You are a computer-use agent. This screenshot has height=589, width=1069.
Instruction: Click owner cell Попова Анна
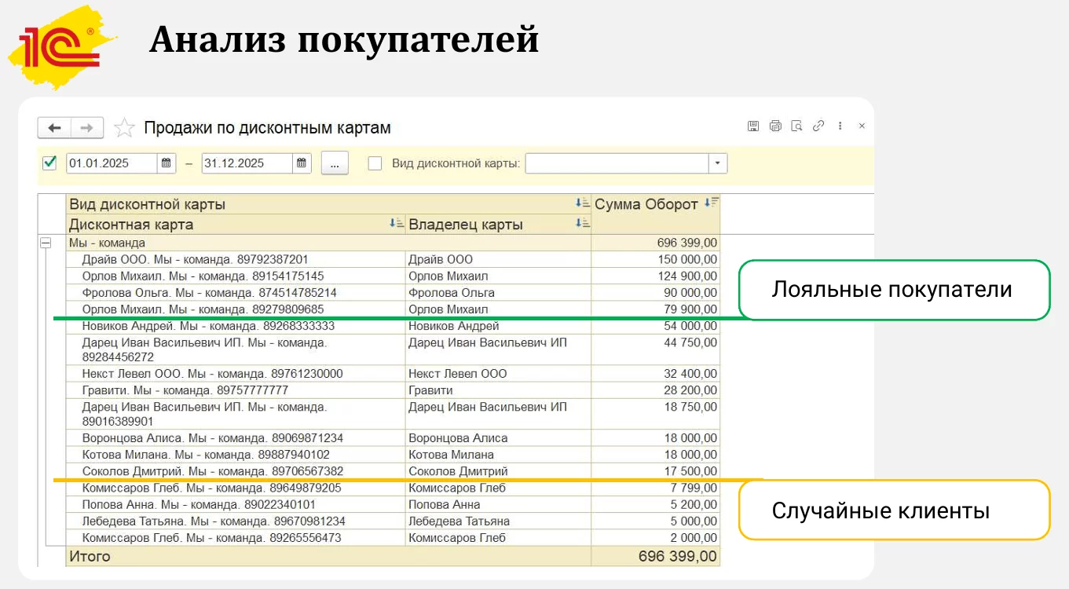(498, 505)
